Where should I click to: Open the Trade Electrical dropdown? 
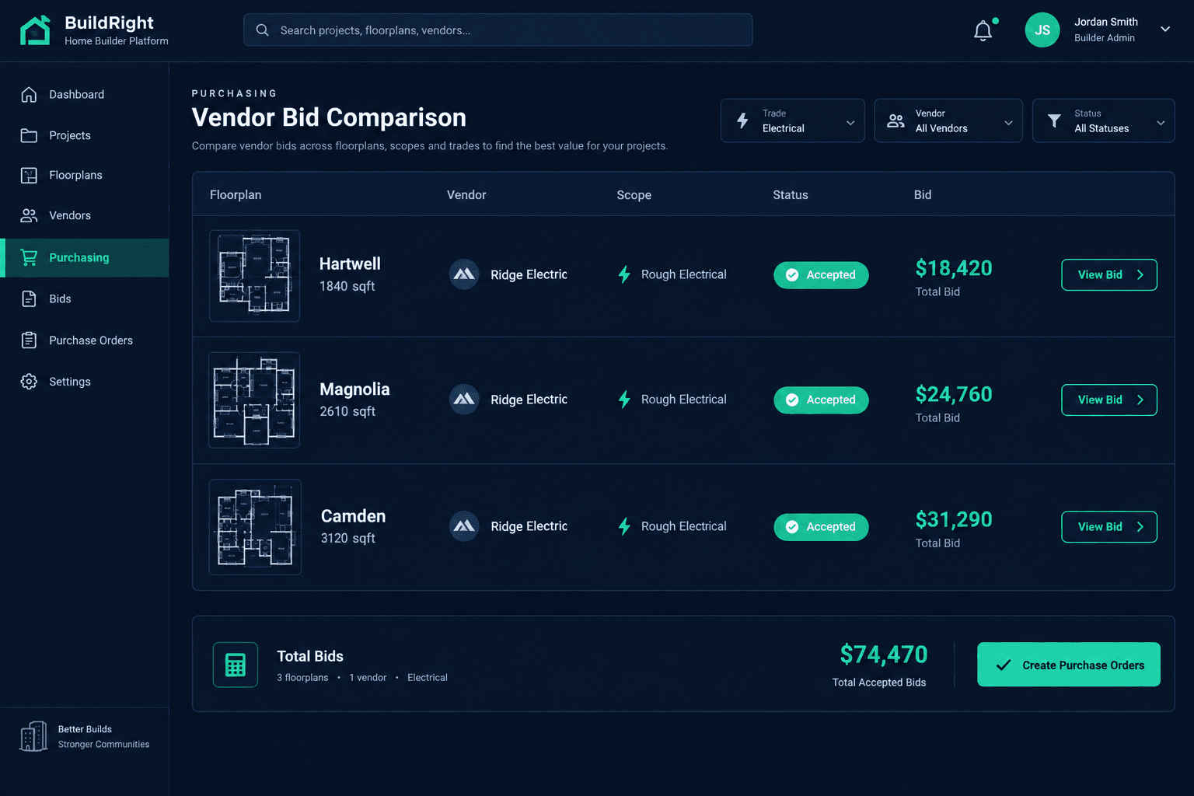pyautogui.click(x=792, y=120)
